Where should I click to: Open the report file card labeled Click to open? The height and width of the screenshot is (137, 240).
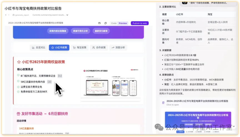pos(197,103)
